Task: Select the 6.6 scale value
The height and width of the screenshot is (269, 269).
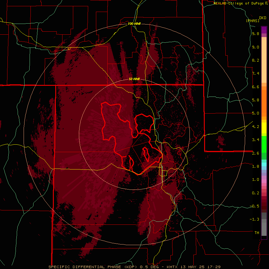Action: pyautogui.click(x=256, y=87)
